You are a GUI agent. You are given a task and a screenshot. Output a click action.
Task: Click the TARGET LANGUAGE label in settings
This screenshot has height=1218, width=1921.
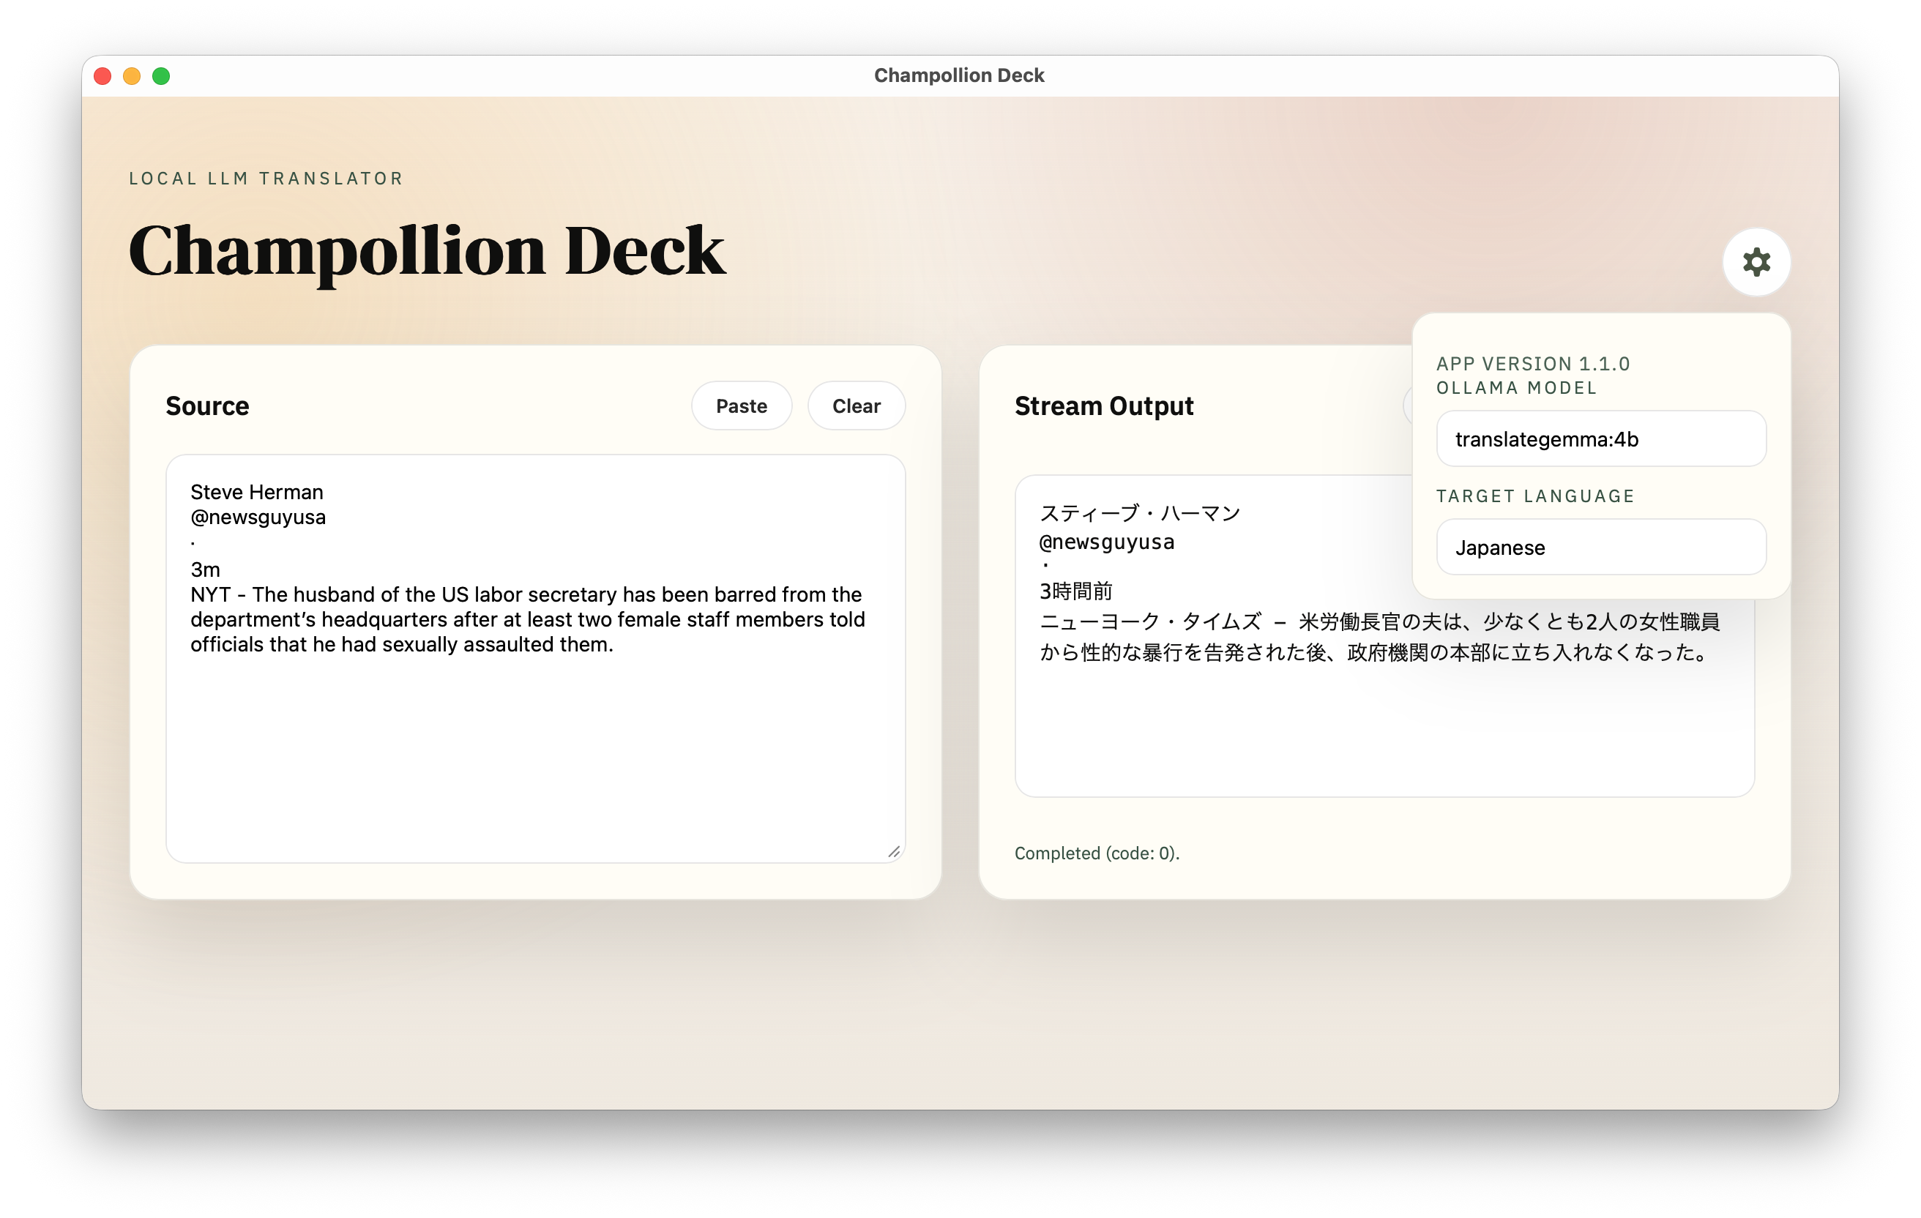coord(1535,496)
